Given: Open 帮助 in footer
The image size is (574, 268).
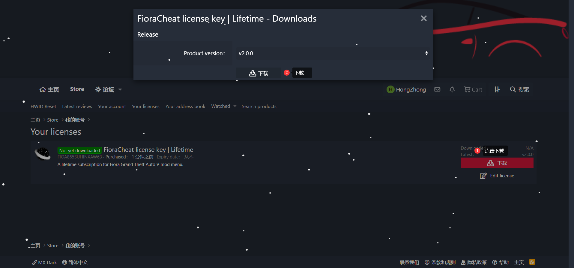Looking at the screenshot, I should pos(501,262).
